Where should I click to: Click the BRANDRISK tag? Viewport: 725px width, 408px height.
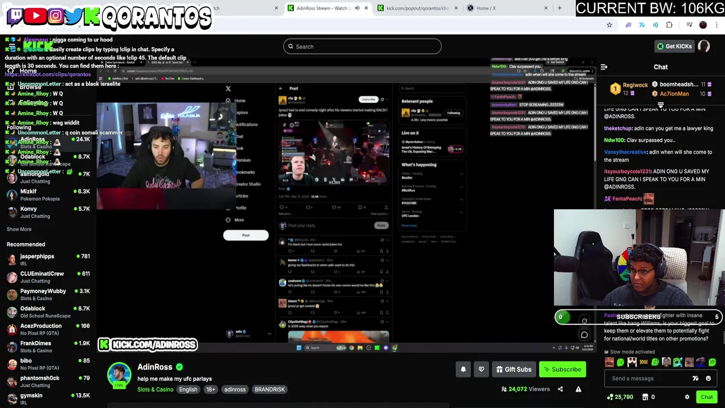[270, 389]
